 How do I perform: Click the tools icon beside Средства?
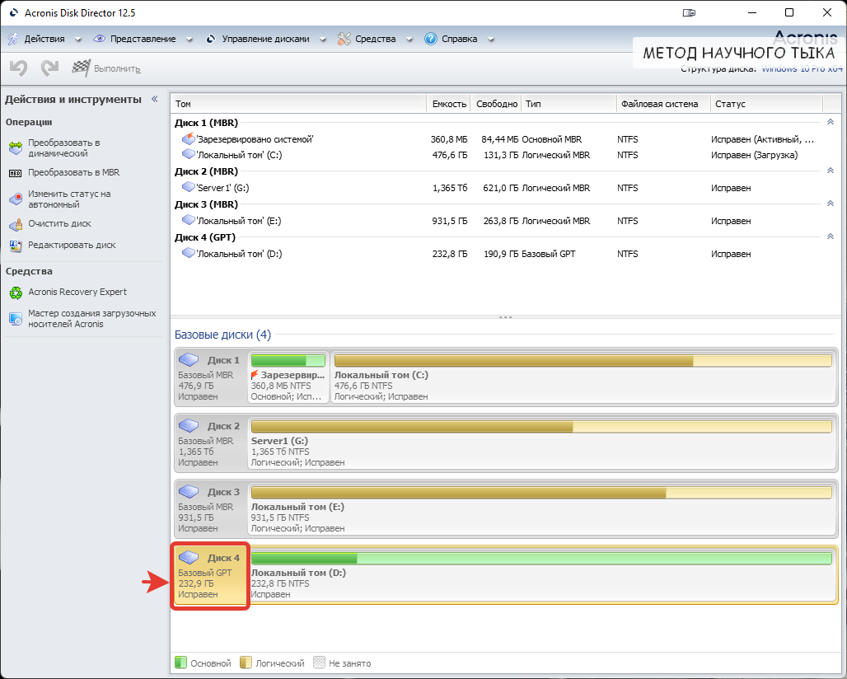(x=344, y=39)
